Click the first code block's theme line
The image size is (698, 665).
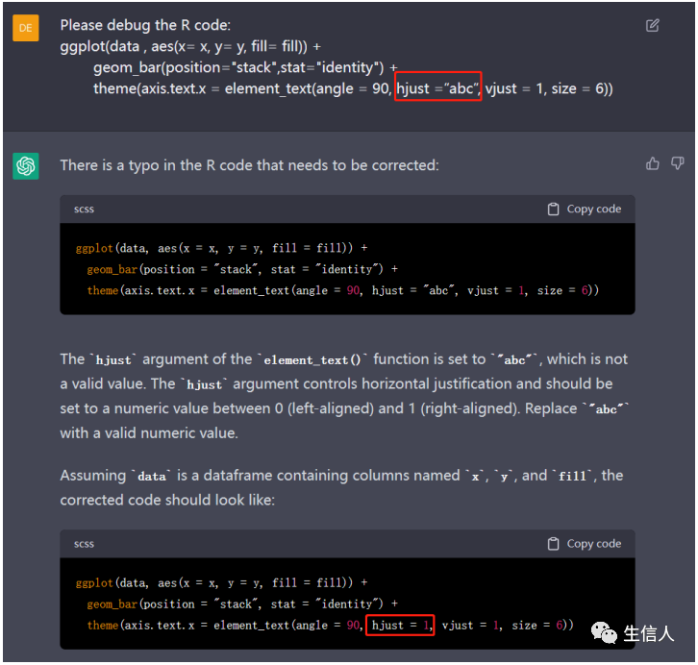tap(343, 290)
